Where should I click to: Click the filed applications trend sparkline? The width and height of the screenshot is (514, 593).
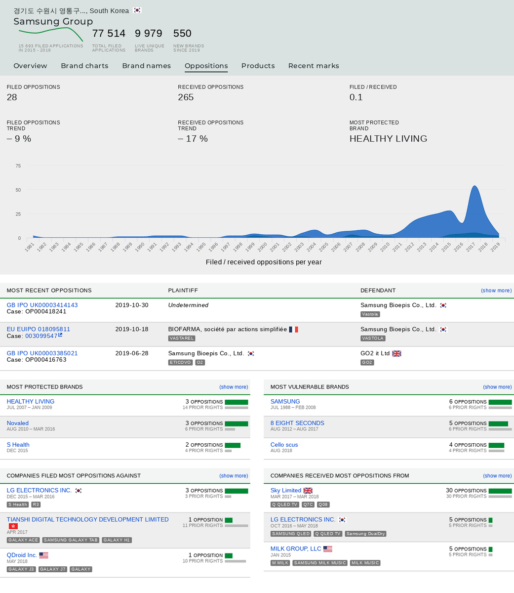(x=51, y=35)
